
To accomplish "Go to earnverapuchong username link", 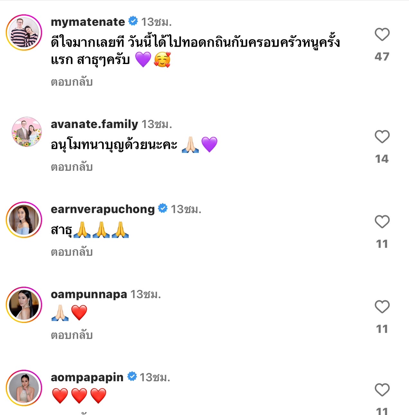I will click(103, 209).
